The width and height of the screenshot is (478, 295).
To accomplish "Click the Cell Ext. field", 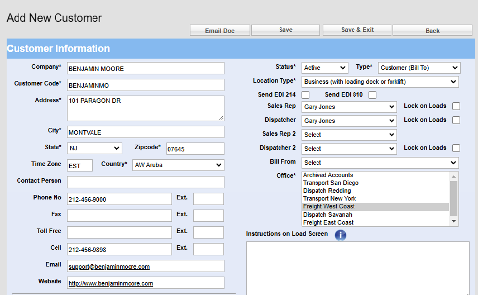I will (x=208, y=249).
